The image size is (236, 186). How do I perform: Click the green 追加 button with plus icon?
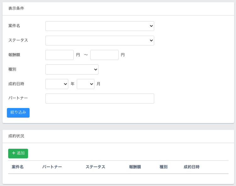pos(18,153)
